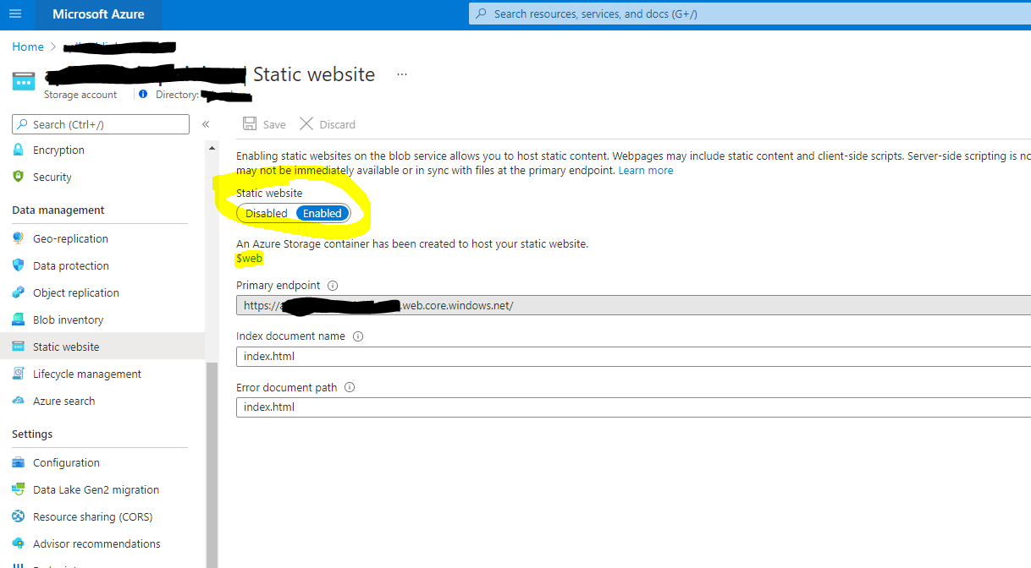
Task: Click the Security sidebar option
Action: pos(50,177)
